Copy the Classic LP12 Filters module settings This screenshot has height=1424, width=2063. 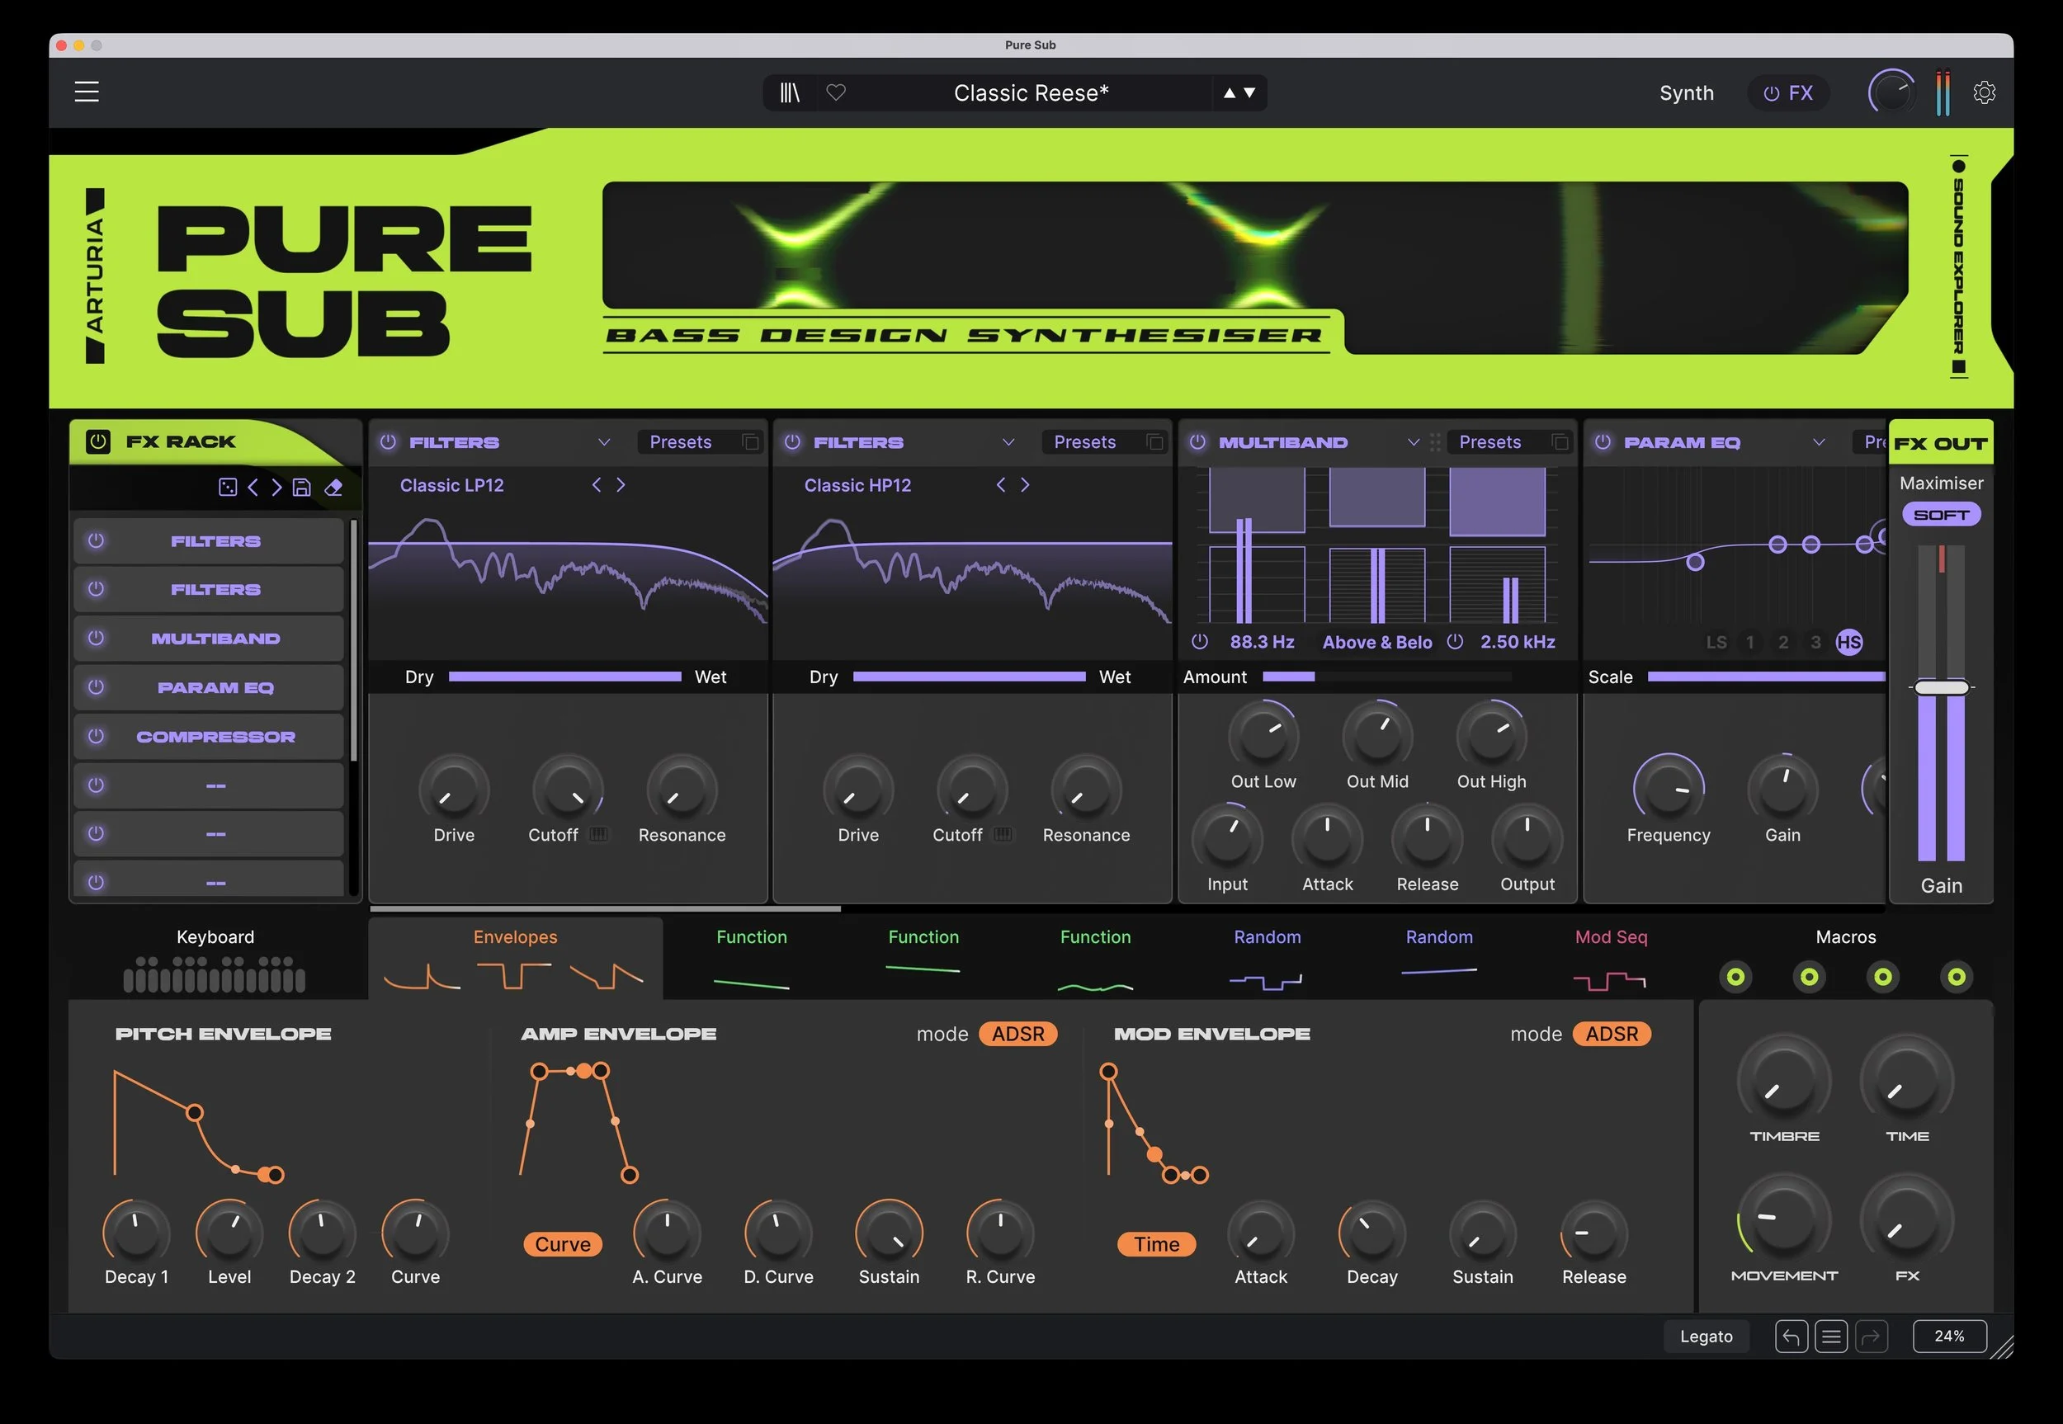point(750,442)
